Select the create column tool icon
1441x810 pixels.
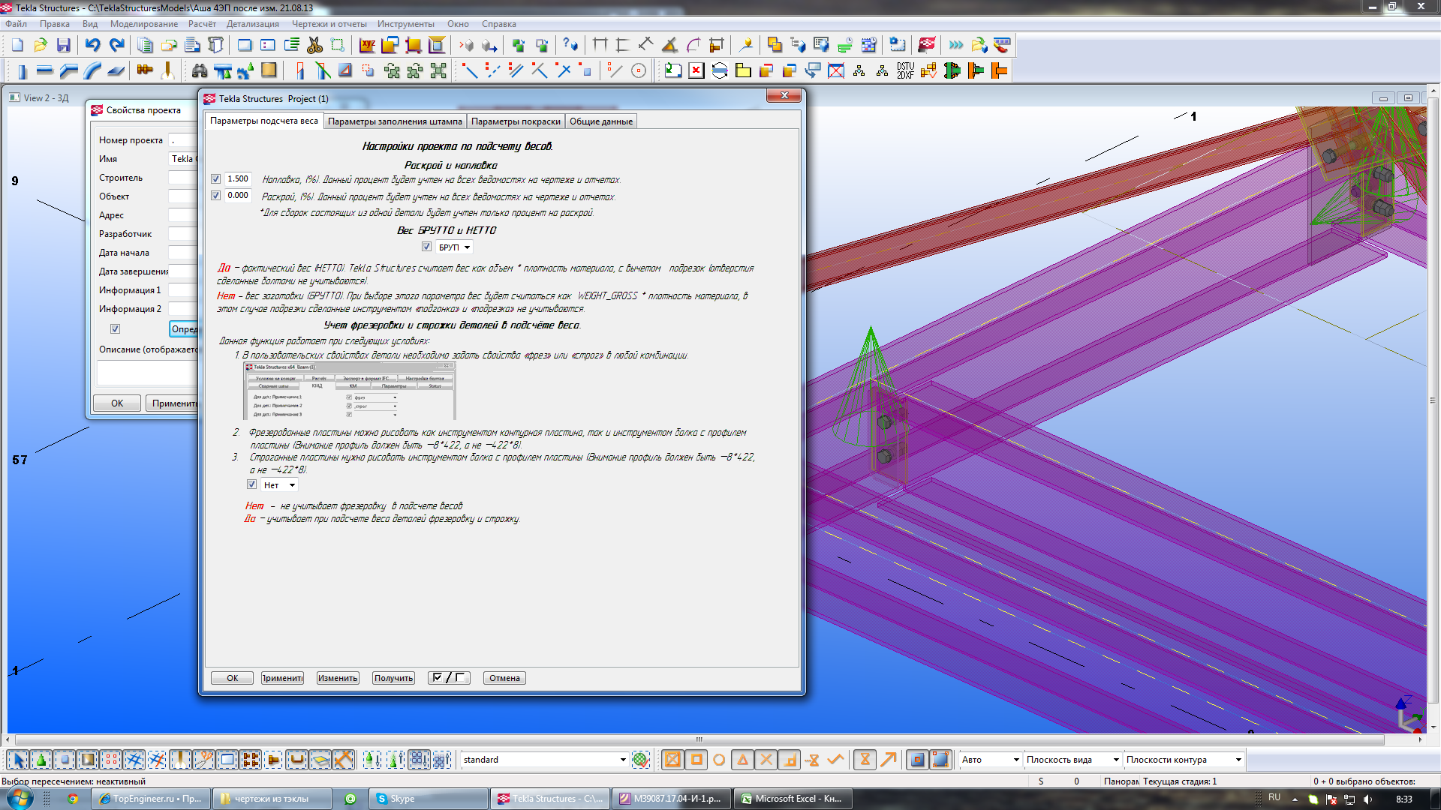pos(22,71)
